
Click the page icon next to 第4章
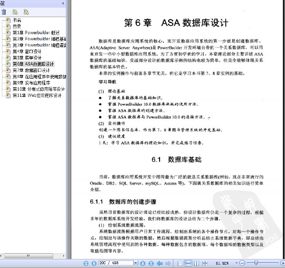click(8, 51)
